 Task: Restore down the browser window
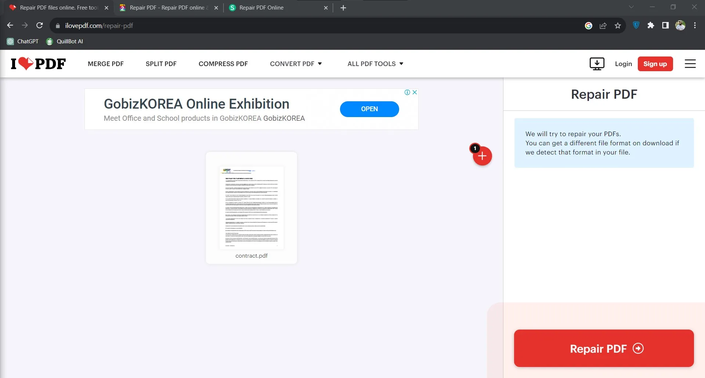coord(673,7)
